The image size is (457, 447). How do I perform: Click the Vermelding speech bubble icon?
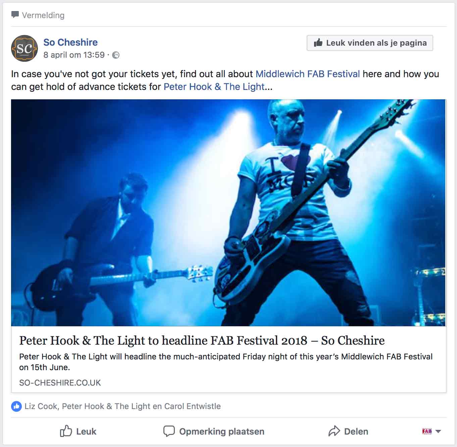pyautogui.click(x=15, y=15)
